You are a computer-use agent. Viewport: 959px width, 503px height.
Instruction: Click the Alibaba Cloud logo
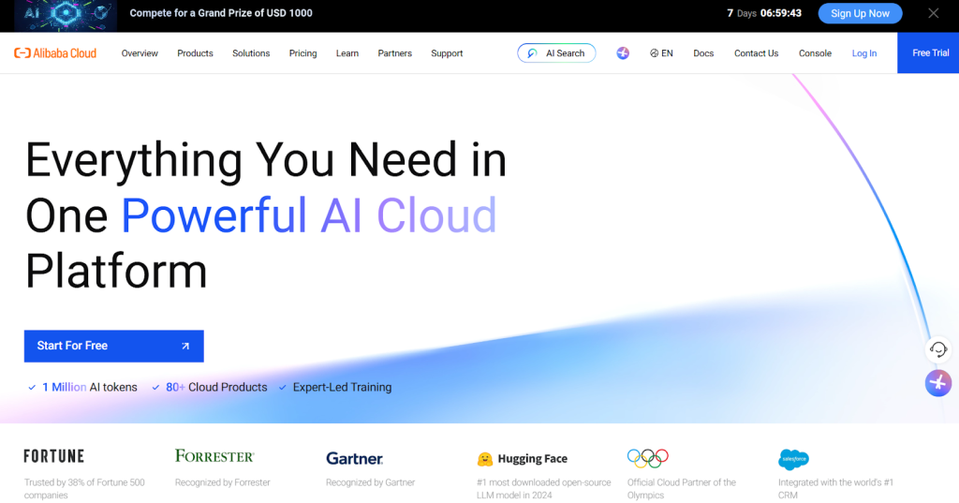pos(55,53)
